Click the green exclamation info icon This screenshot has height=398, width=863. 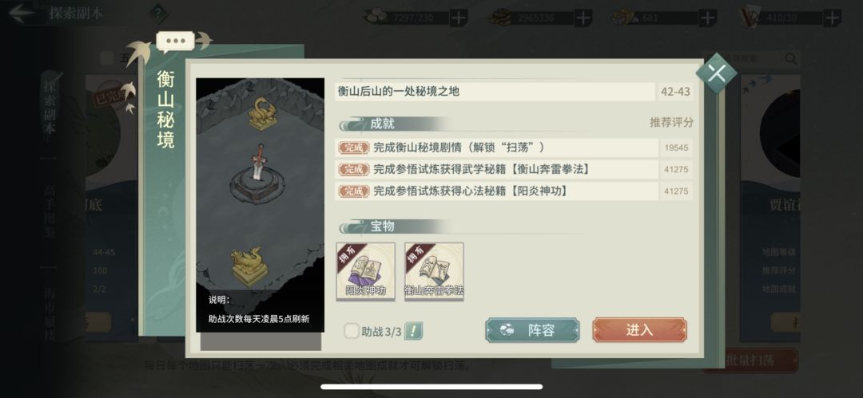tap(413, 331)
